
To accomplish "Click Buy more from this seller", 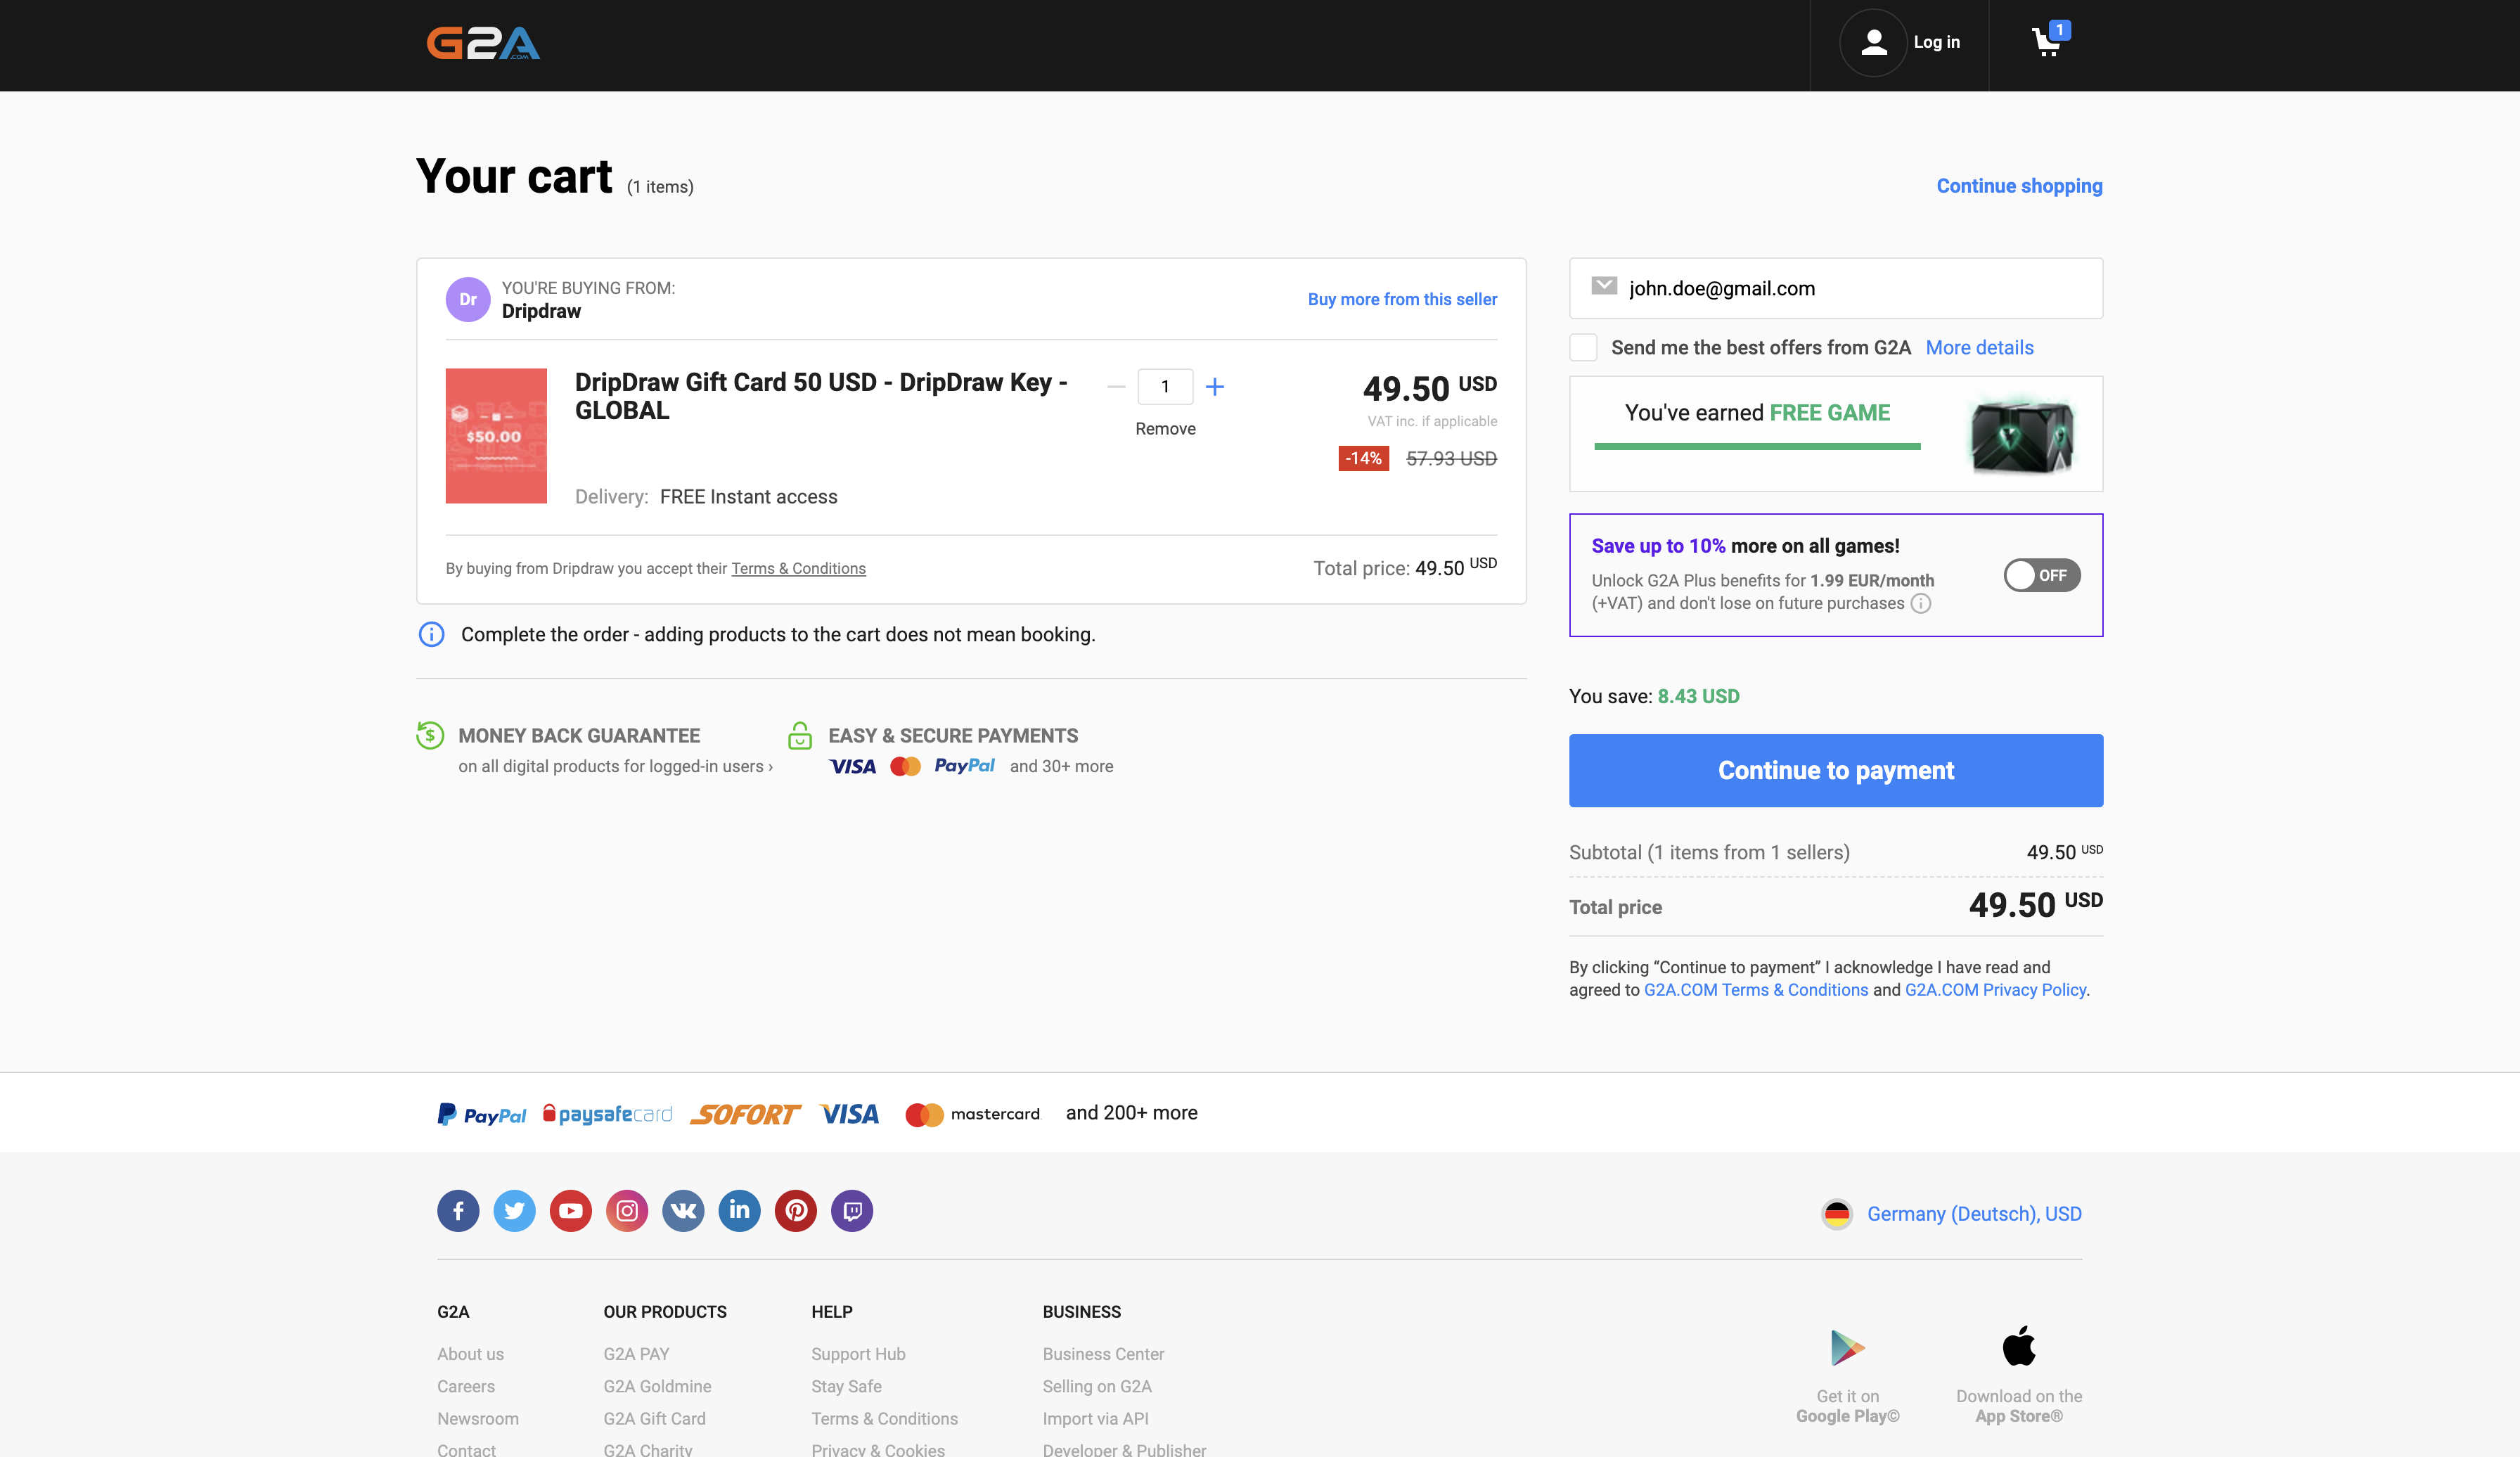I will [x=1402, y=299].
